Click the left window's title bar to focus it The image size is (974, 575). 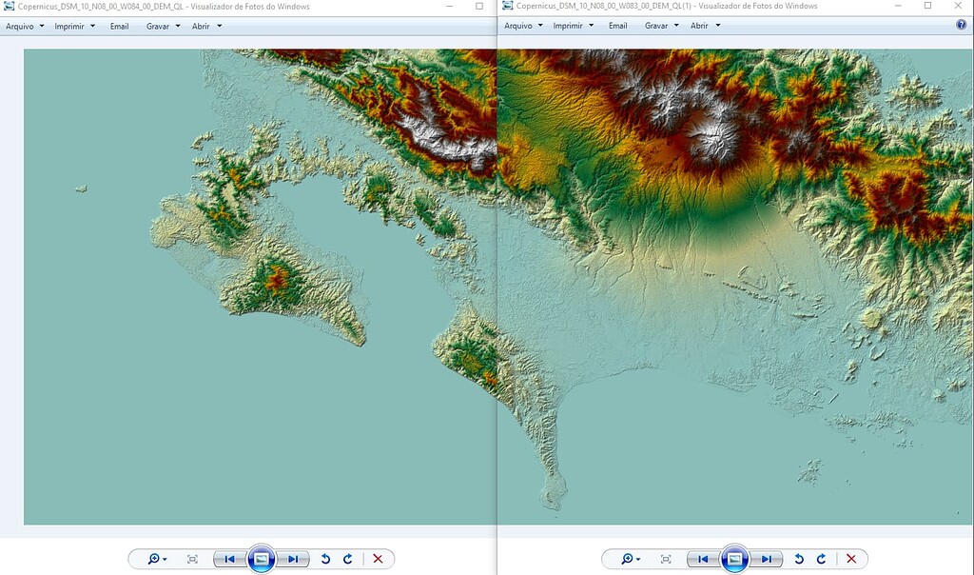238,6
